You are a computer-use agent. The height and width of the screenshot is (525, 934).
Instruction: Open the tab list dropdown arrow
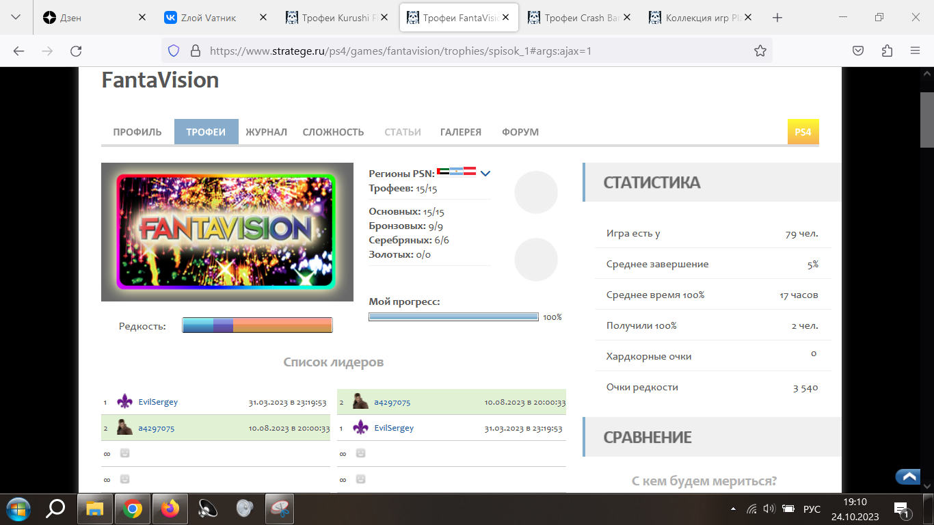[x=16, y=18]
